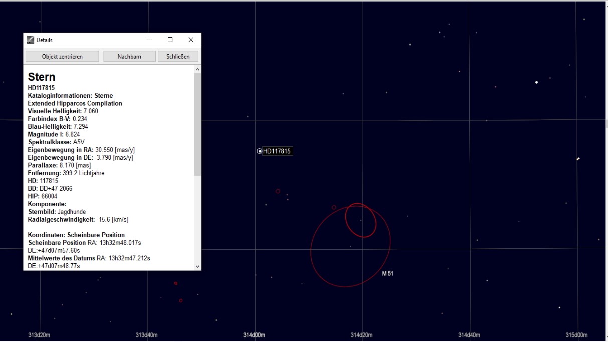Click the Visuelle Helligkeit: 7.060 line
The height and width of the screenshot is (342, 608).
[63, 111]
